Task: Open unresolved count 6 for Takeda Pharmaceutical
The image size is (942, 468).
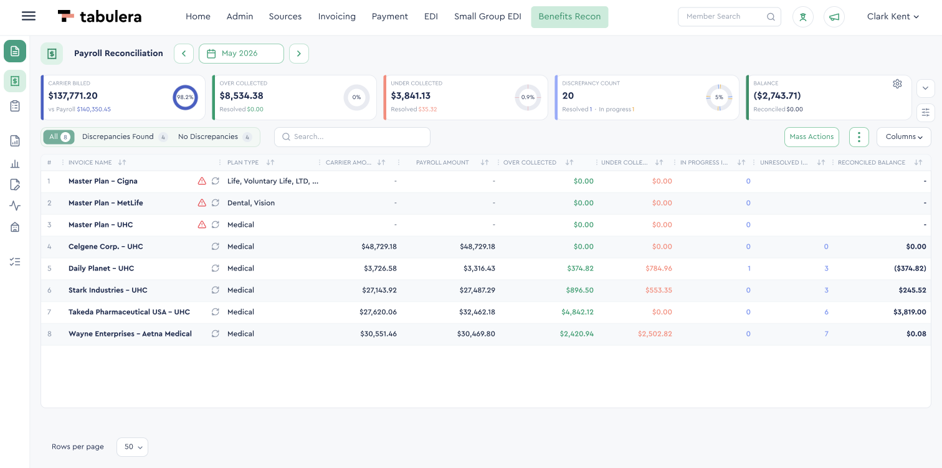Action: [827, 312]
